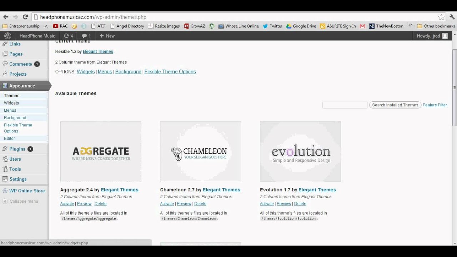This screenshot has height=257, width=457.
Task: Open the comments bubble icon in admin bar
Action: point(86,36)
